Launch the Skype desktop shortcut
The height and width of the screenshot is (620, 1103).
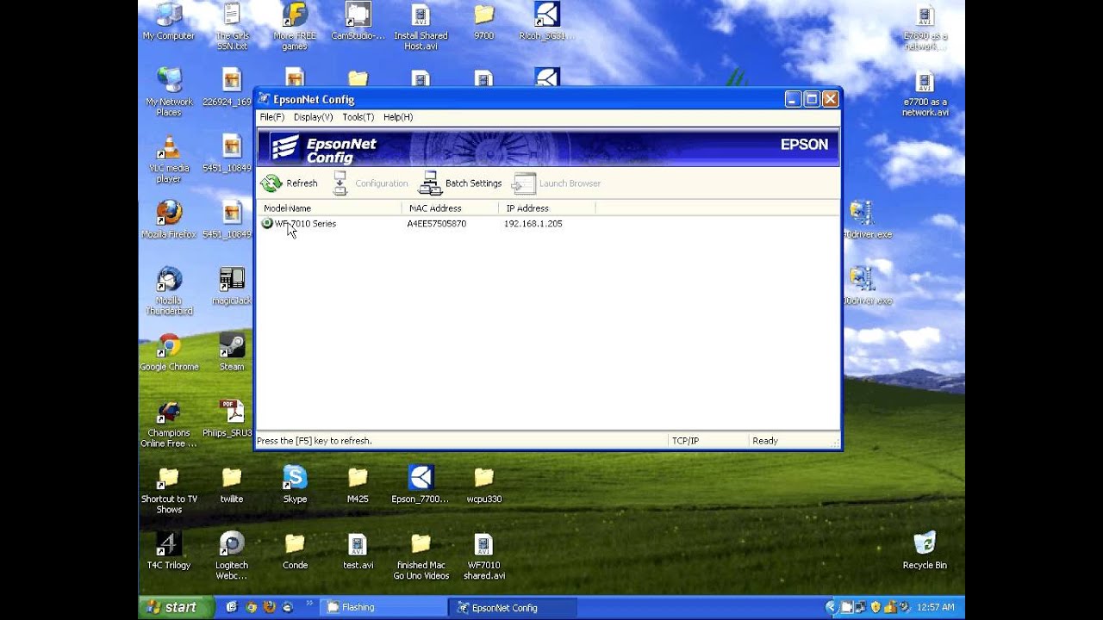(x=295, y=486)
